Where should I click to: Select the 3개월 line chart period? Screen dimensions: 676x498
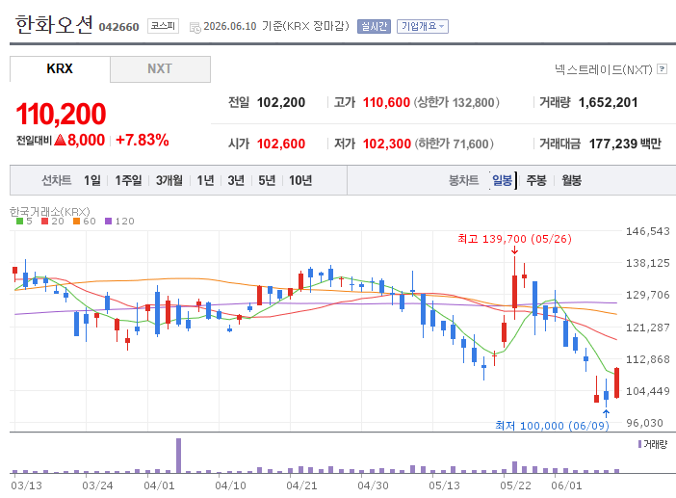tap(169, 180)
